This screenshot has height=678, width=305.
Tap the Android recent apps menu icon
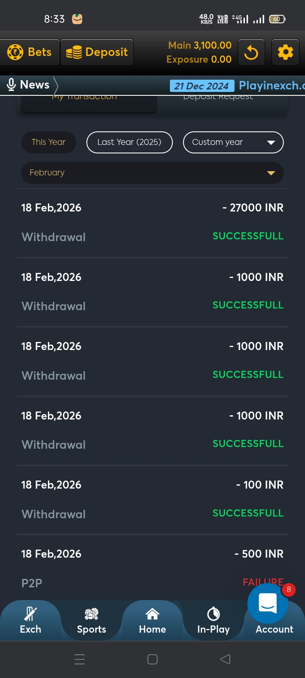(x=80, y=659)
